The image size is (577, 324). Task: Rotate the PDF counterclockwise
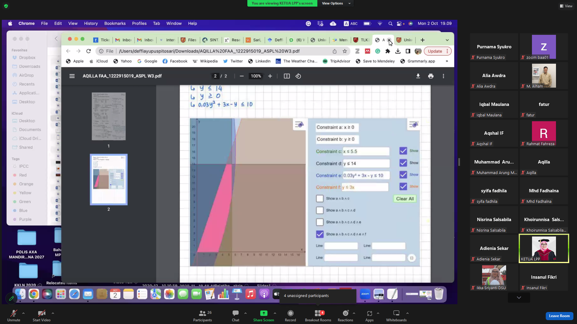click(x=298, y=76)
